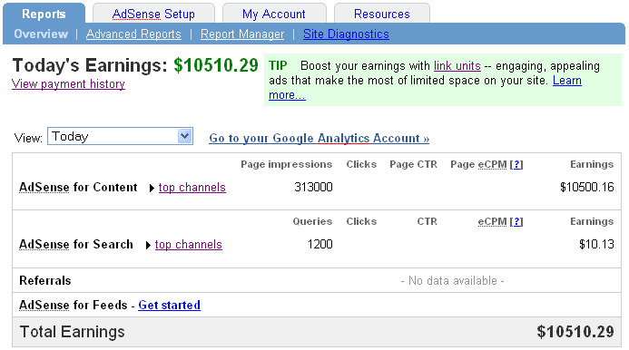Open Advanced Reports
629x350 pixels.
tap(133, 34)
